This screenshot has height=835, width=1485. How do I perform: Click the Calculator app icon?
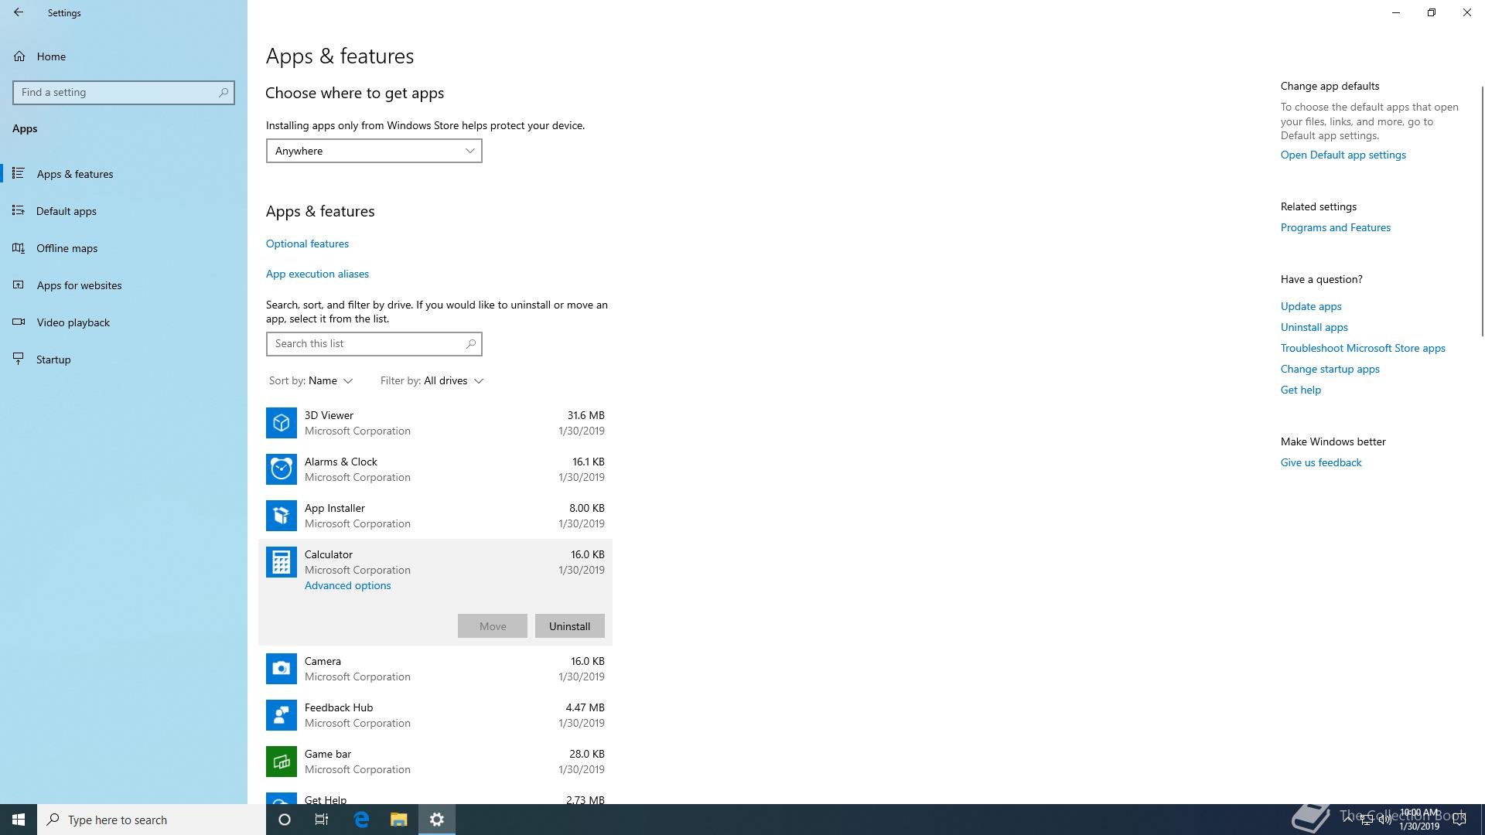(x=282, y=562)
